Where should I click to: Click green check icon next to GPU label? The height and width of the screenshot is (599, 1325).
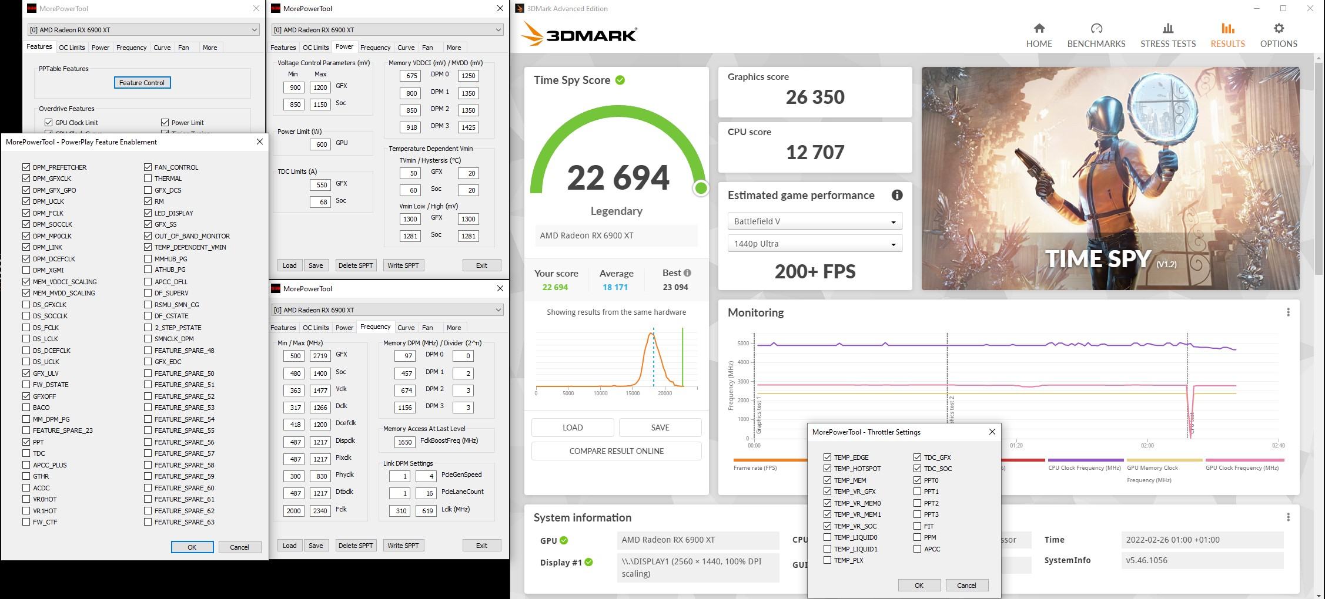564,540
